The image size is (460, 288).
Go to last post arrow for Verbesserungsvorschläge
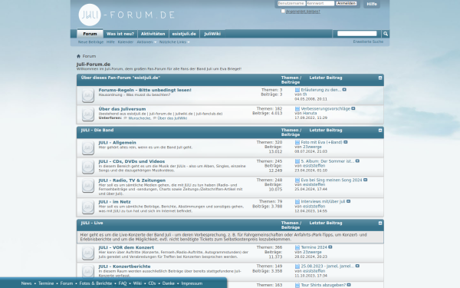353,108
